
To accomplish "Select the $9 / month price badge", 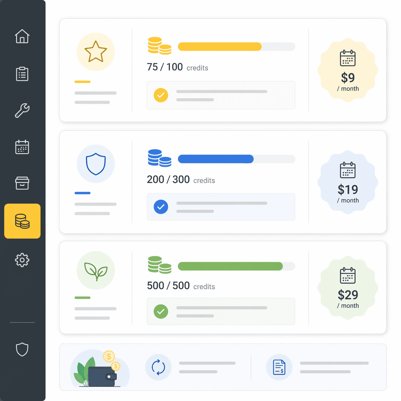I will pos(348,70).
